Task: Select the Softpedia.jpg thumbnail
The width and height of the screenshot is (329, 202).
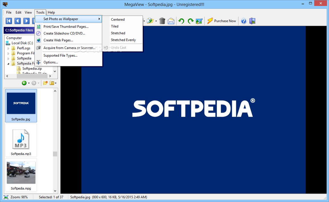Action: click(x=21, y=106)
